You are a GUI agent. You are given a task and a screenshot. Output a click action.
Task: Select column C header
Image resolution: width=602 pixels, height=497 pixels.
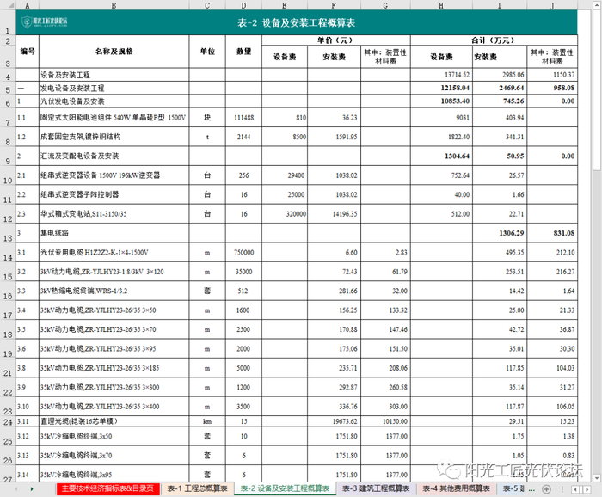pyautogui.click(x=207, y=5)
